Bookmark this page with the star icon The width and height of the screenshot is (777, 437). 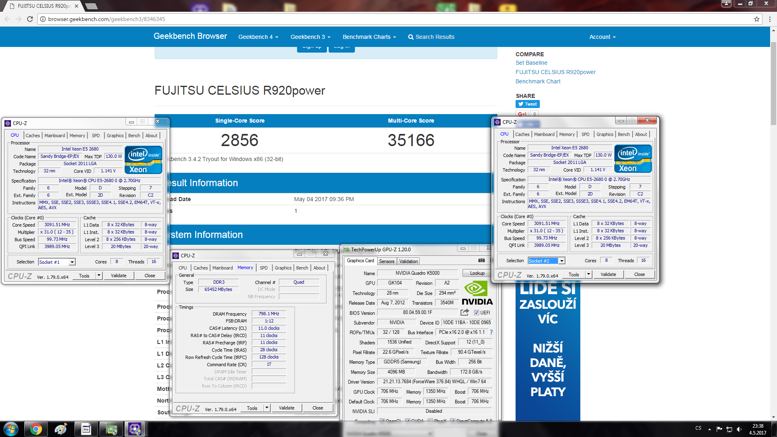(x=757, y=19)
